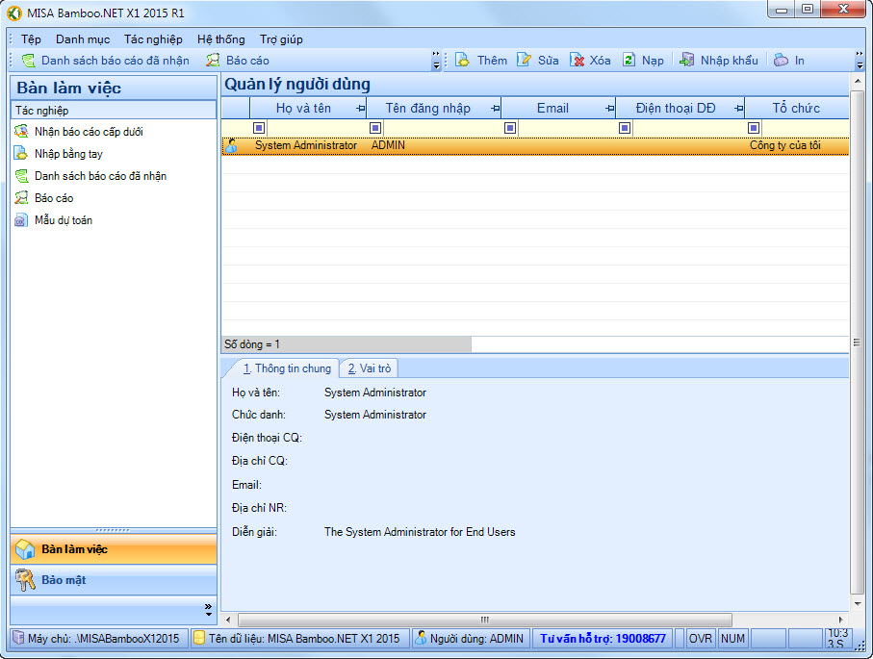Click the horizontal scrollbar right arrow

[840, 620]
